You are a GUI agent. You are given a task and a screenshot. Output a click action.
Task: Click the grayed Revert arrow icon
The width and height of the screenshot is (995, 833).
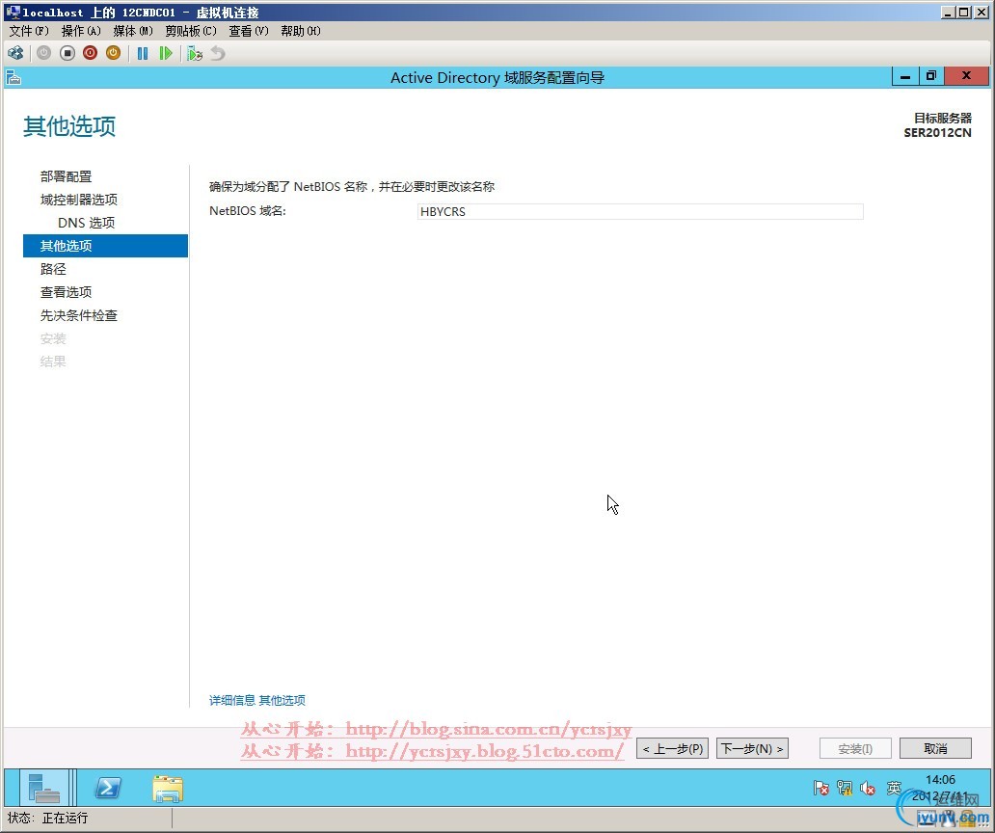[x=218, y=53]
